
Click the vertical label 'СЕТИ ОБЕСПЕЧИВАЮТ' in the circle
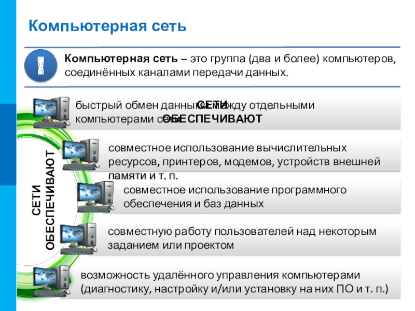click(x=43, y=200)
